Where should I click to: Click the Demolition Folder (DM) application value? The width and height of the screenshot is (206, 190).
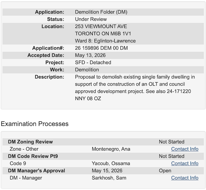click(101, 12)
